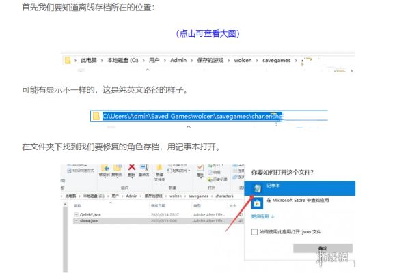Click the Microsoft Store bag icon
The image size is (410, 277).
tap(257, 203)
